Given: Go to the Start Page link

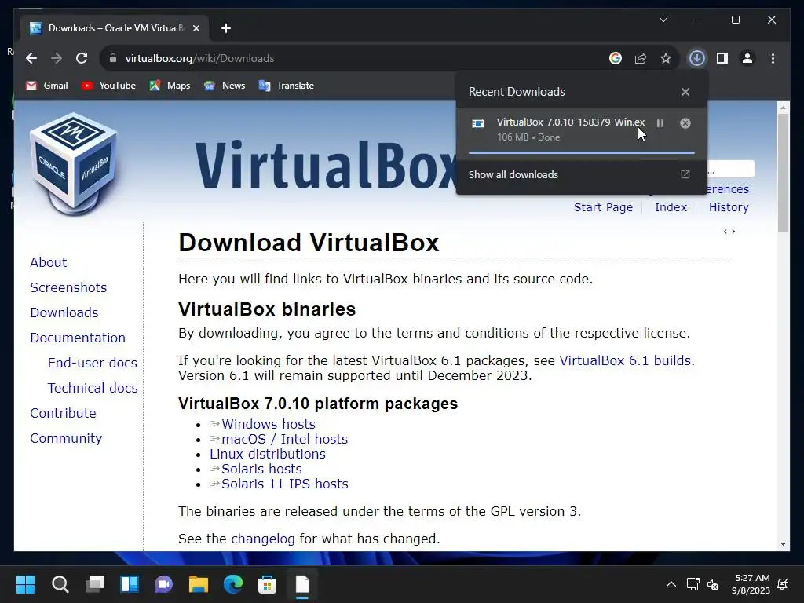Looking at the screenshot, I should [603, 207].
